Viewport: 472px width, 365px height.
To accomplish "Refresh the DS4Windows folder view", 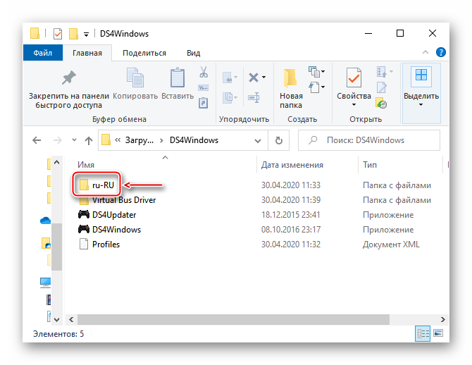I will (279, 140).
